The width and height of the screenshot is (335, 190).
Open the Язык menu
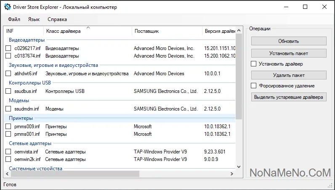pos(34,19)
